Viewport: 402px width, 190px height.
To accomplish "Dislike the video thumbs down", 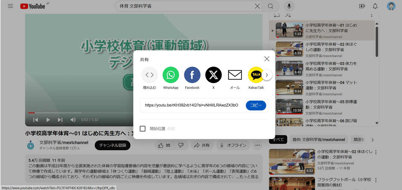I will (181, 145).
